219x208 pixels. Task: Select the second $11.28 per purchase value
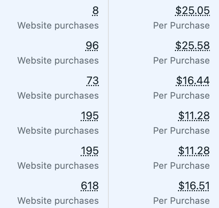tap(194, 151)
